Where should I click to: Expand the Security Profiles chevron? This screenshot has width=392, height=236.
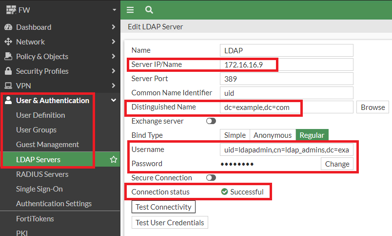coord(114,71)
